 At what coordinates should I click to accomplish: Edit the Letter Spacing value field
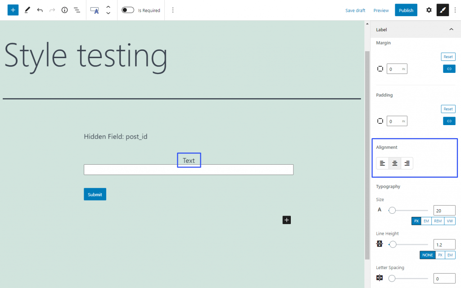click(x=444, y=278)
